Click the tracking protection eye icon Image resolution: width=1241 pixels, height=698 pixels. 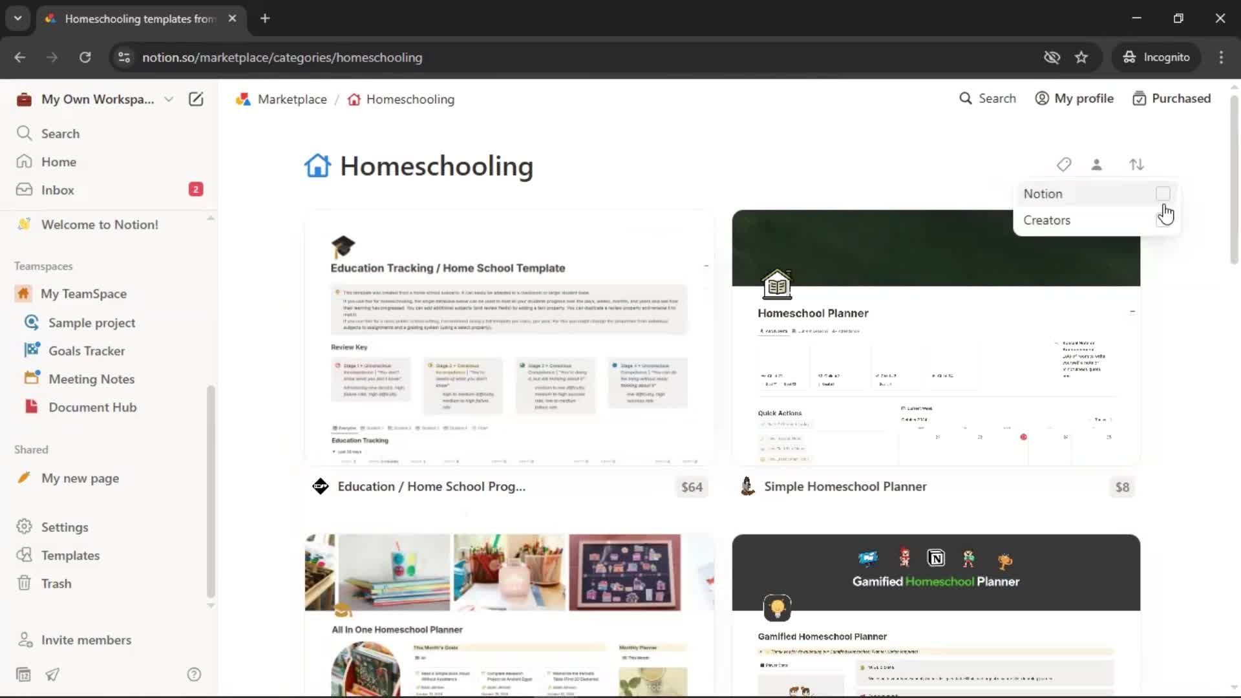[1052, 58]
